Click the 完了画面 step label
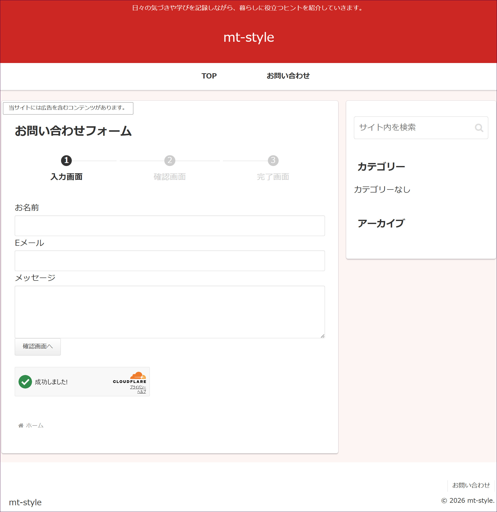 pos(273,177)
